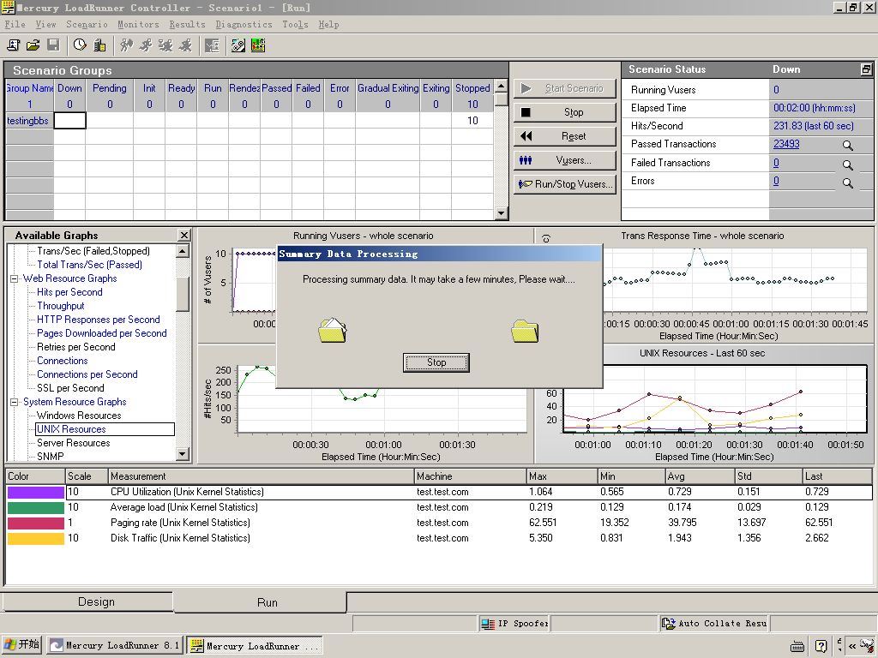Click the Save floppy disk toolbar icon
Image resolution: width=878 pixels, height=658 pixels.
pos(53,45)
